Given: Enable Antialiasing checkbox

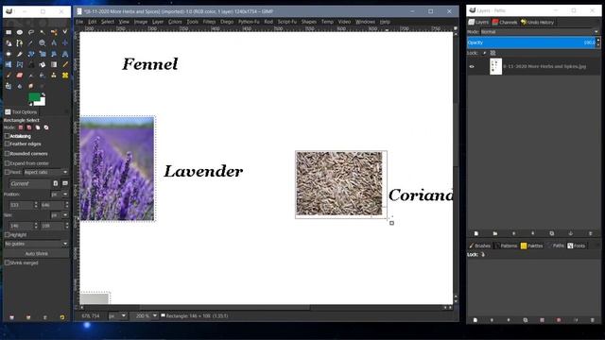Looking at the screenshot, I should point(7,136).
